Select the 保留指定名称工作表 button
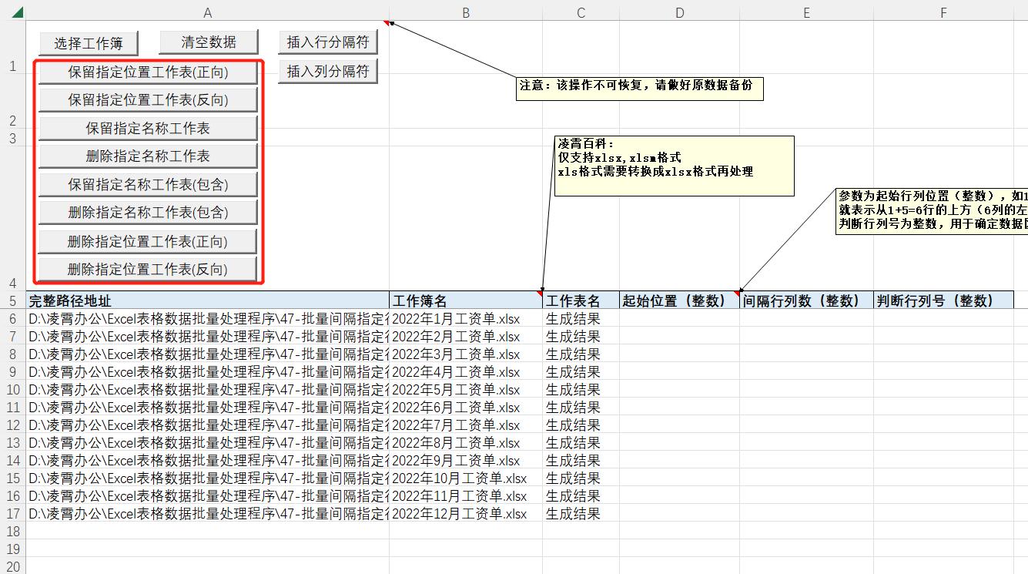1028x574 pixels. pos(147,127)
